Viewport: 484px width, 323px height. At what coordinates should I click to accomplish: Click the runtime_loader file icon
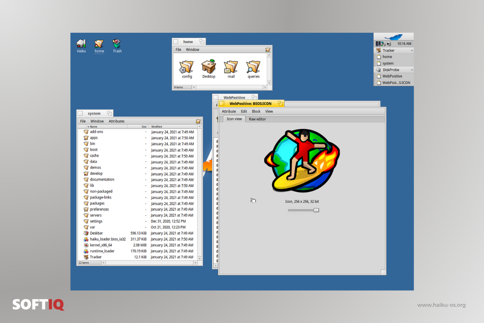[86, 251]
